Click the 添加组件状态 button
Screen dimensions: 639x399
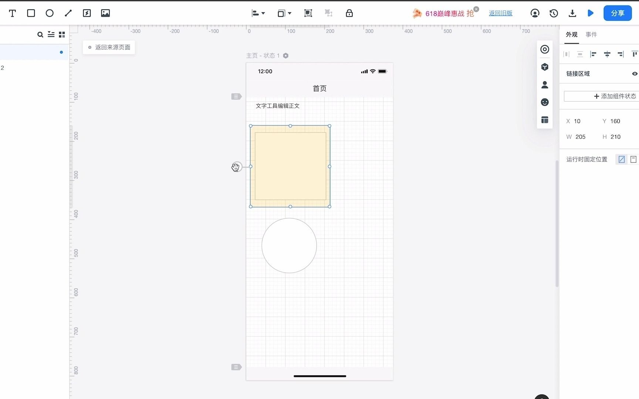point(601,96)
